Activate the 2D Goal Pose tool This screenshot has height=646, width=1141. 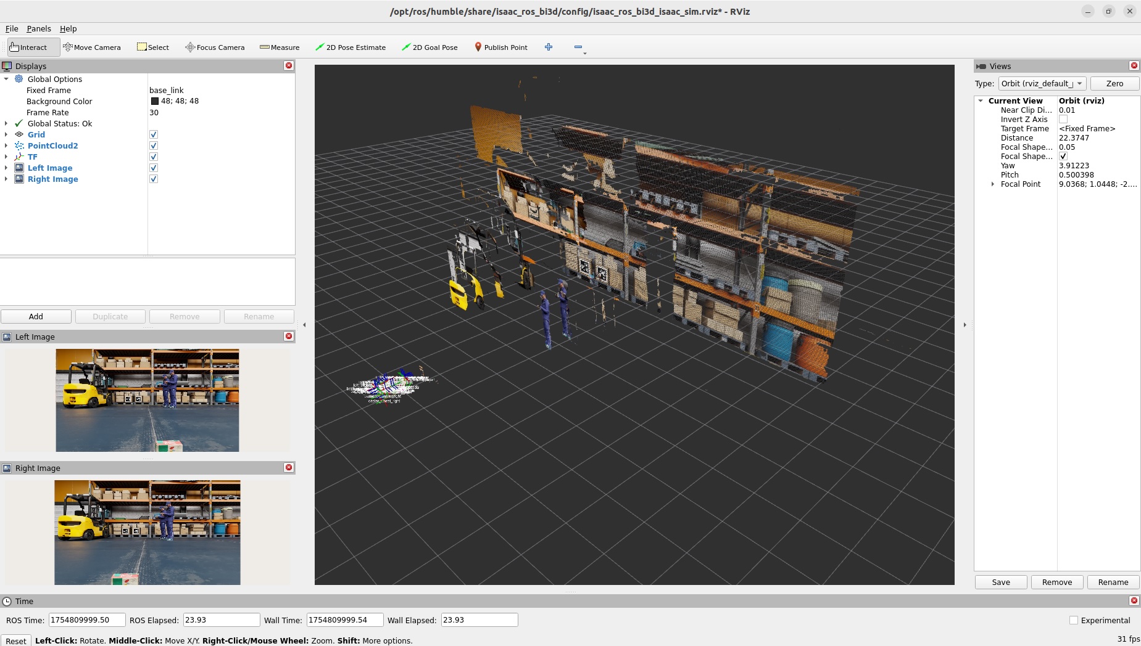(429, 47)
